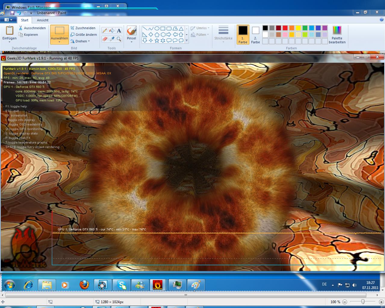Choose the rectangle shape
Image resolution: width=385 pixels, height=308 pixels.
(x=163, y=29)
